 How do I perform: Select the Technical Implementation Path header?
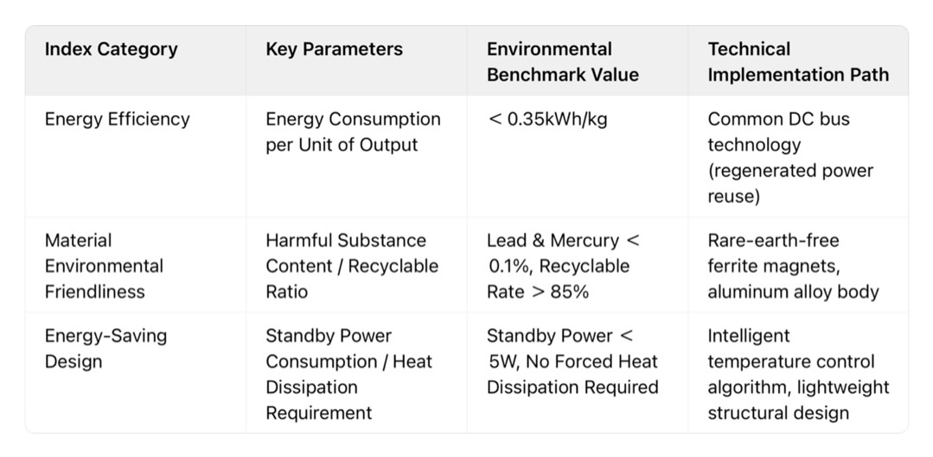tap(798, 62)
